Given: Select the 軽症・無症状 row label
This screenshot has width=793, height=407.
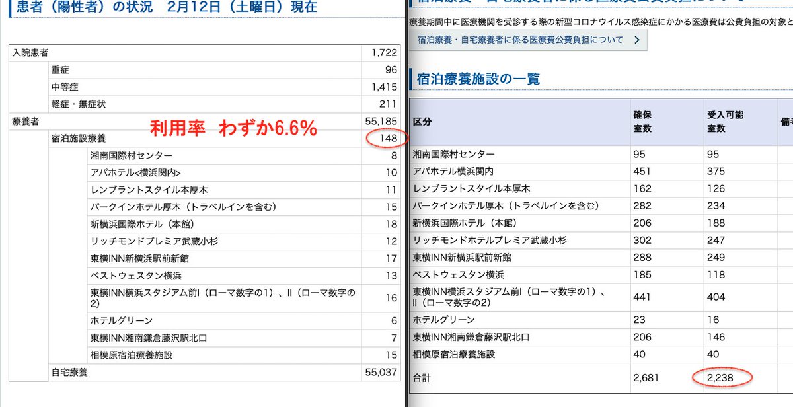Looking at the screenshot, I should tap(79, 104).
